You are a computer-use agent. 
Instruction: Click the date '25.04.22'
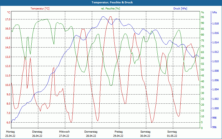point(10,136)
